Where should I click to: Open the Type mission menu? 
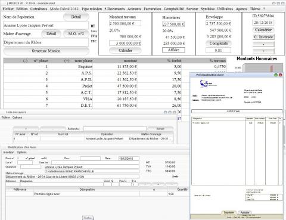pos(92,9)
